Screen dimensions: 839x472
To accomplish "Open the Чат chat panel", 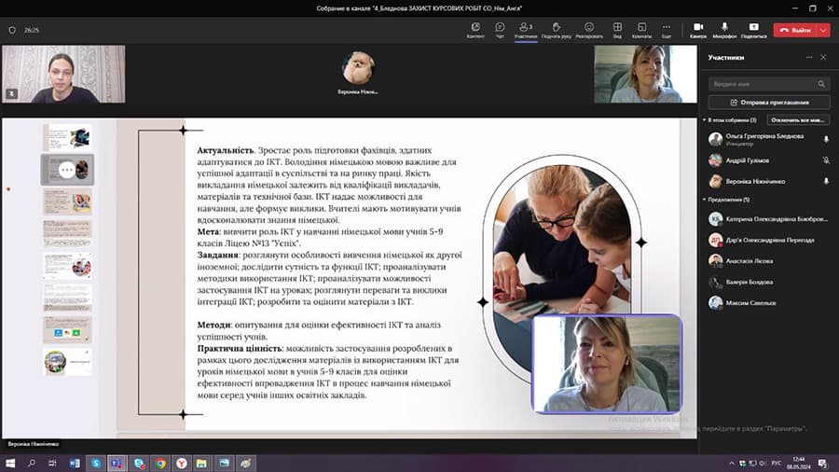I will (501, 29).
